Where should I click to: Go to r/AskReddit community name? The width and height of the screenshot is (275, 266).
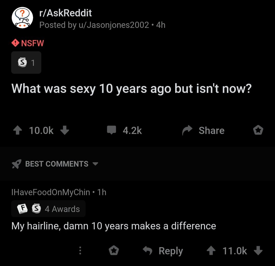pyautogui.click(x=65, y=13)
